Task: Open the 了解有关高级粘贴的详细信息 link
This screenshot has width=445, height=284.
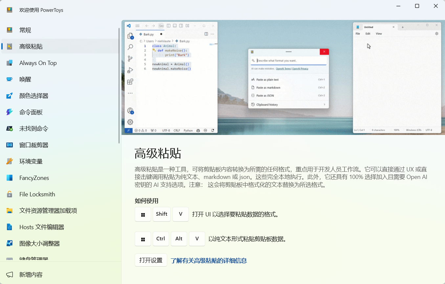Action: coord(209,261)
